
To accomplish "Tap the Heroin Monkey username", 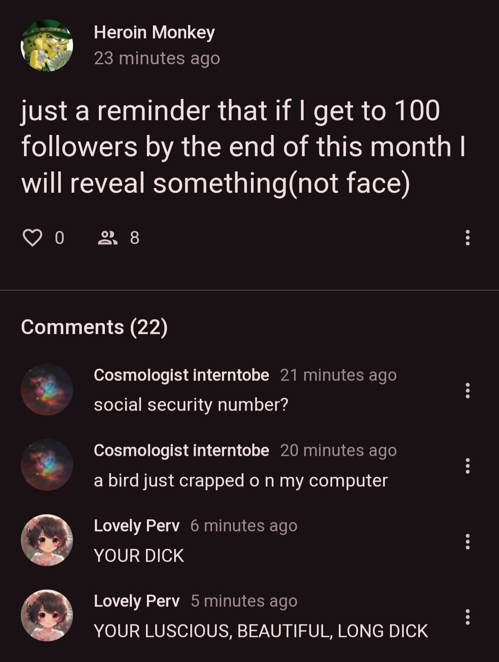I will [x=154, y=32].
